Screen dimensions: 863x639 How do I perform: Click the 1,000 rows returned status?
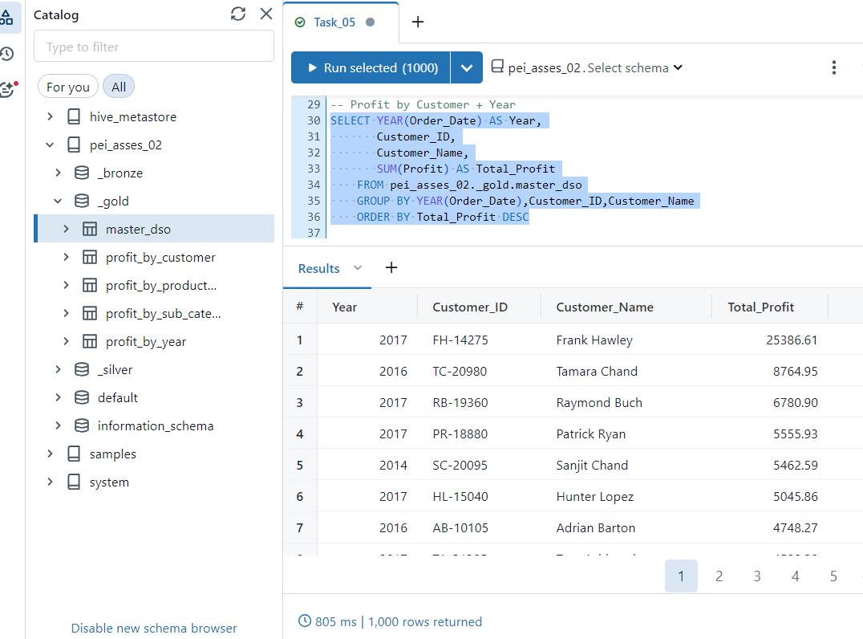click(425, 622)
